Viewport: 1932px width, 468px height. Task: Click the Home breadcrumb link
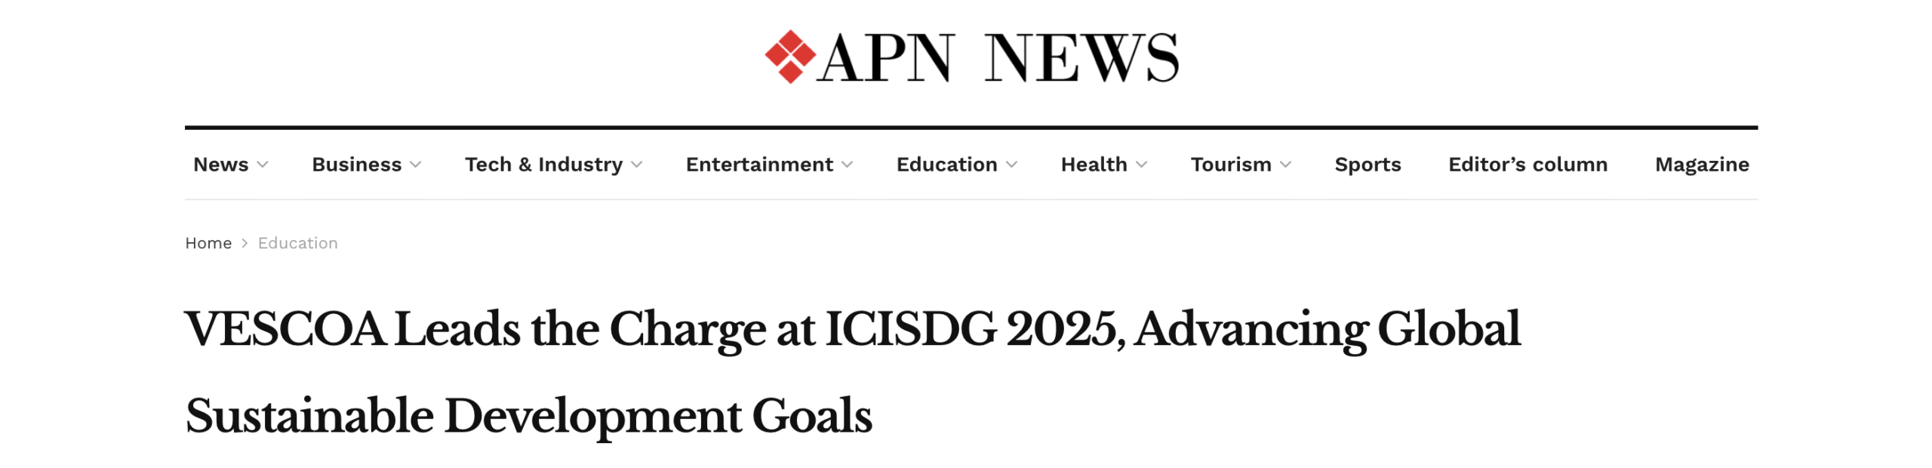pos(208,243)
